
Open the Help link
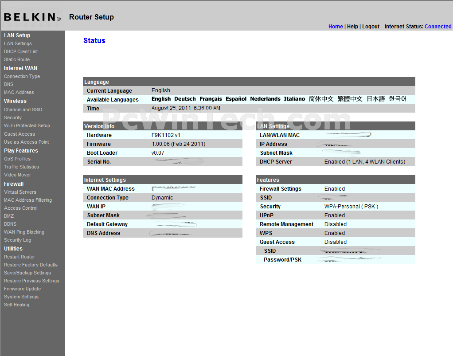point(352,27)
